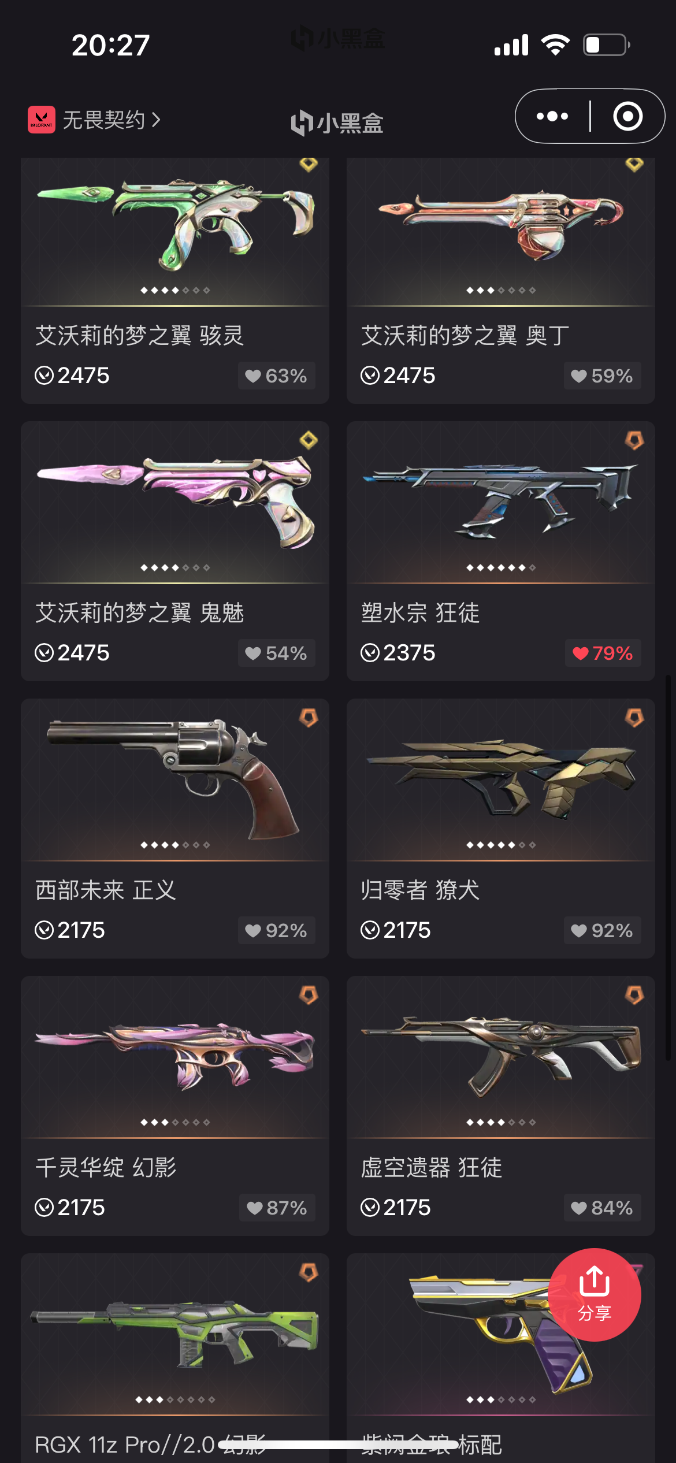Image resolution: width=676 pixels, height=1463 pixels.
Task: Tap the circular close target icon
Action: [x=627, y=116]
